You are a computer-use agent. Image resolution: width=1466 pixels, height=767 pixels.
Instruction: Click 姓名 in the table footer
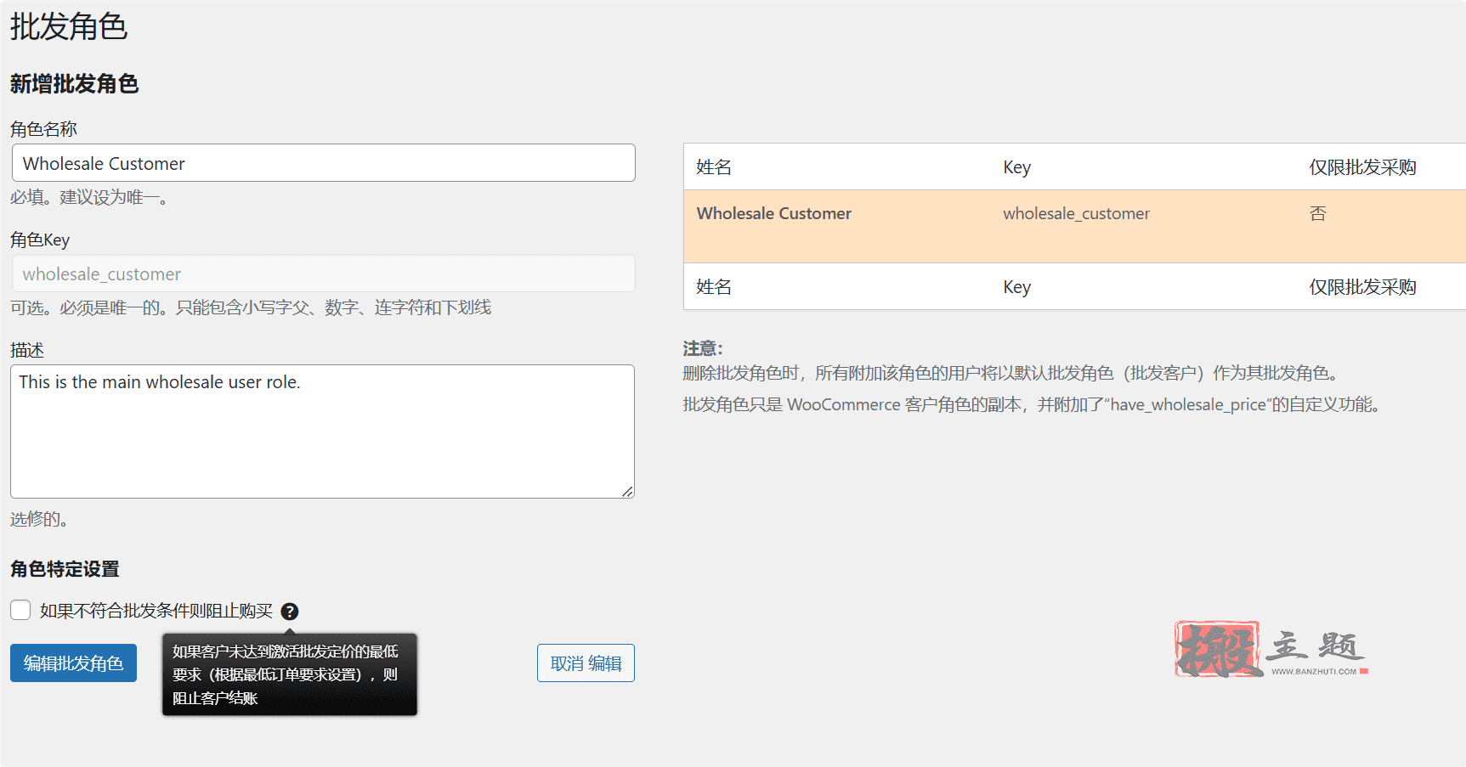714,287
